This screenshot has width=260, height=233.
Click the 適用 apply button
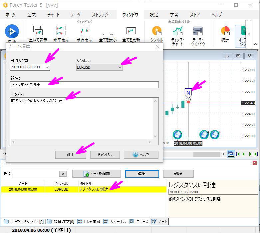click(71, 155)
